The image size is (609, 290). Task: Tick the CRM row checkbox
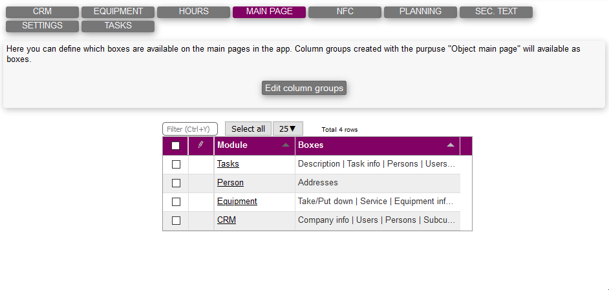[x=176, y=220]
